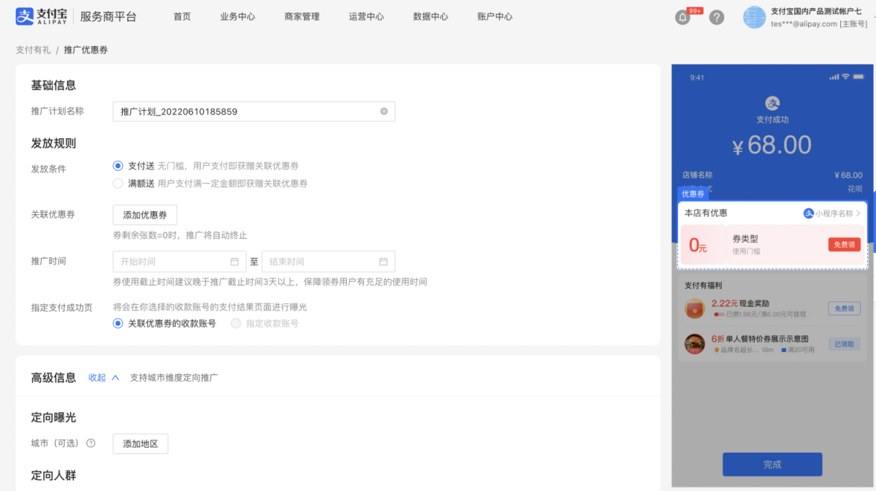Click calendar icon in end time field

click(383, 261)
